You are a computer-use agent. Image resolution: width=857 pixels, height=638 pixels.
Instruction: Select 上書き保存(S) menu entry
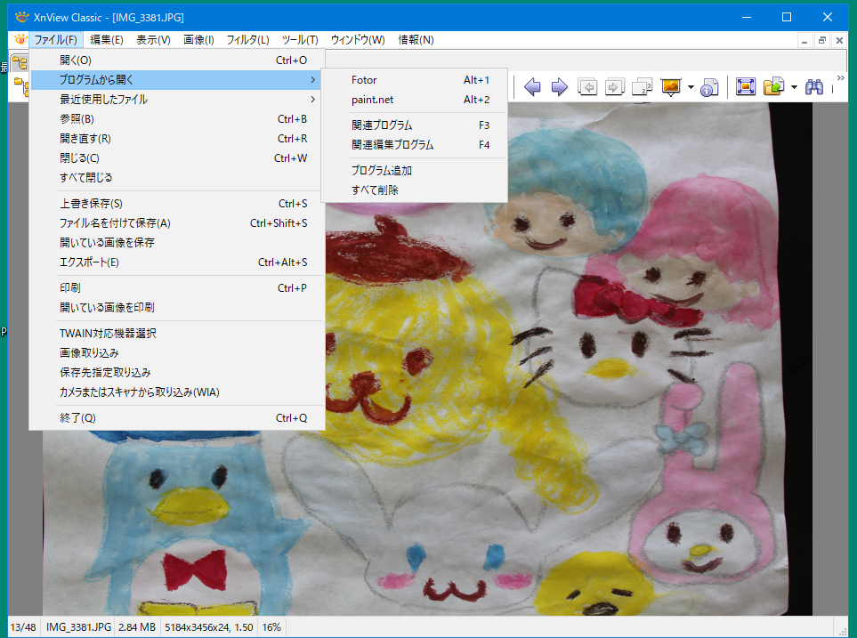point(176,204)
